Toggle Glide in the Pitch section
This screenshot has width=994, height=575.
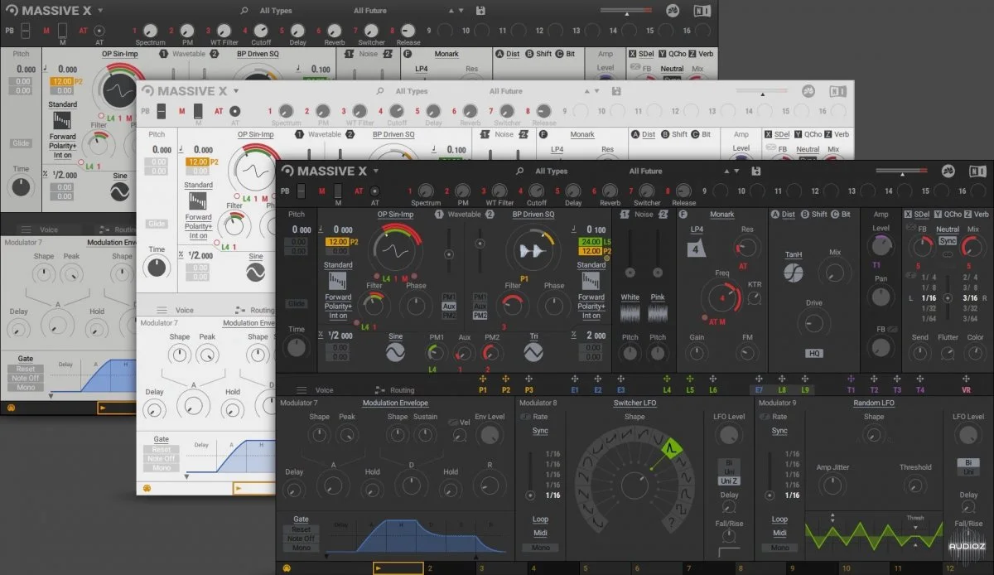296,304
